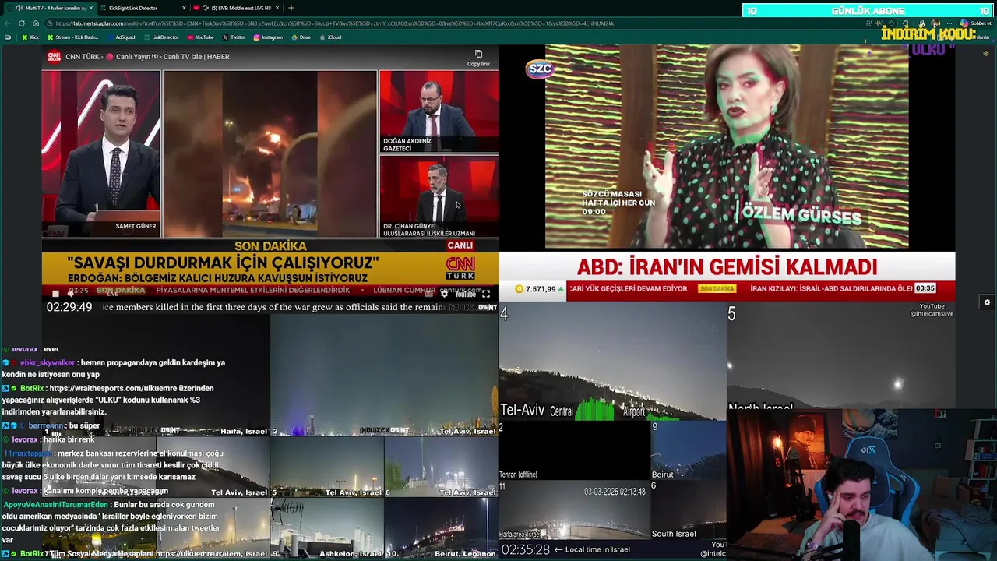Close the Multi TV tab
This screenshot has height=561, width=997.
(91, 8)
